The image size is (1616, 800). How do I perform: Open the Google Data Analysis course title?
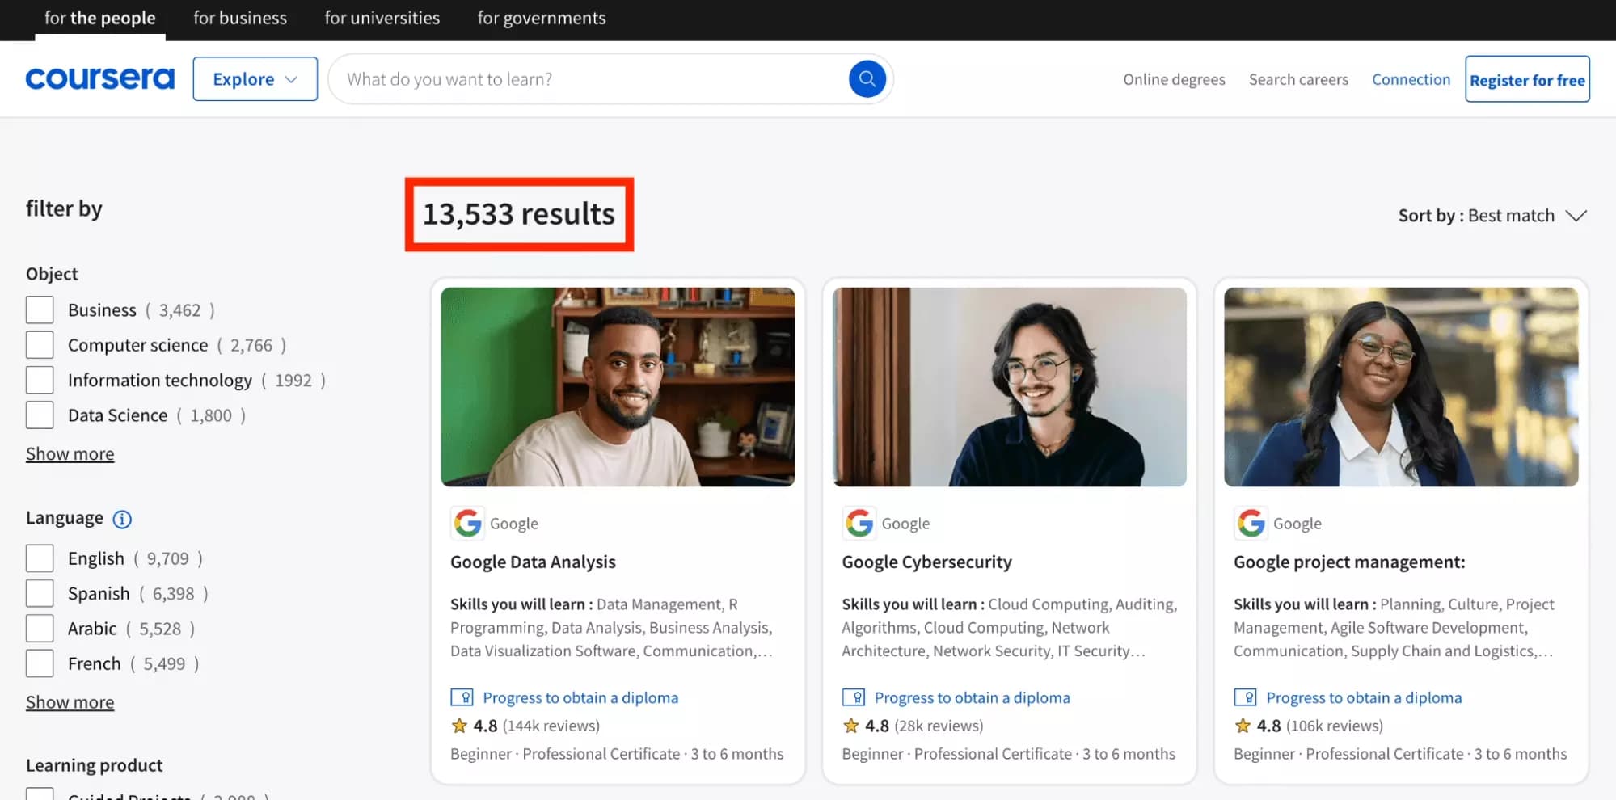click(533, 562)
